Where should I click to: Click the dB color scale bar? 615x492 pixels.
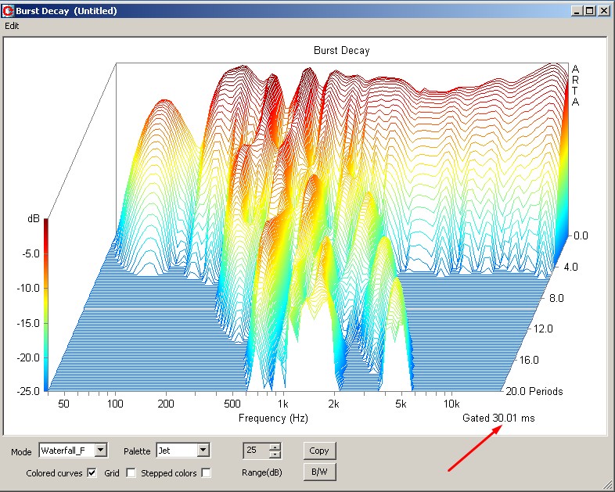click(x=46, y=303)
